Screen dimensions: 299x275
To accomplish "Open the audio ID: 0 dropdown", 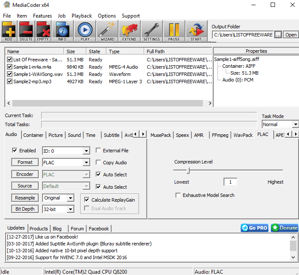I will click(x=86, y=151).
